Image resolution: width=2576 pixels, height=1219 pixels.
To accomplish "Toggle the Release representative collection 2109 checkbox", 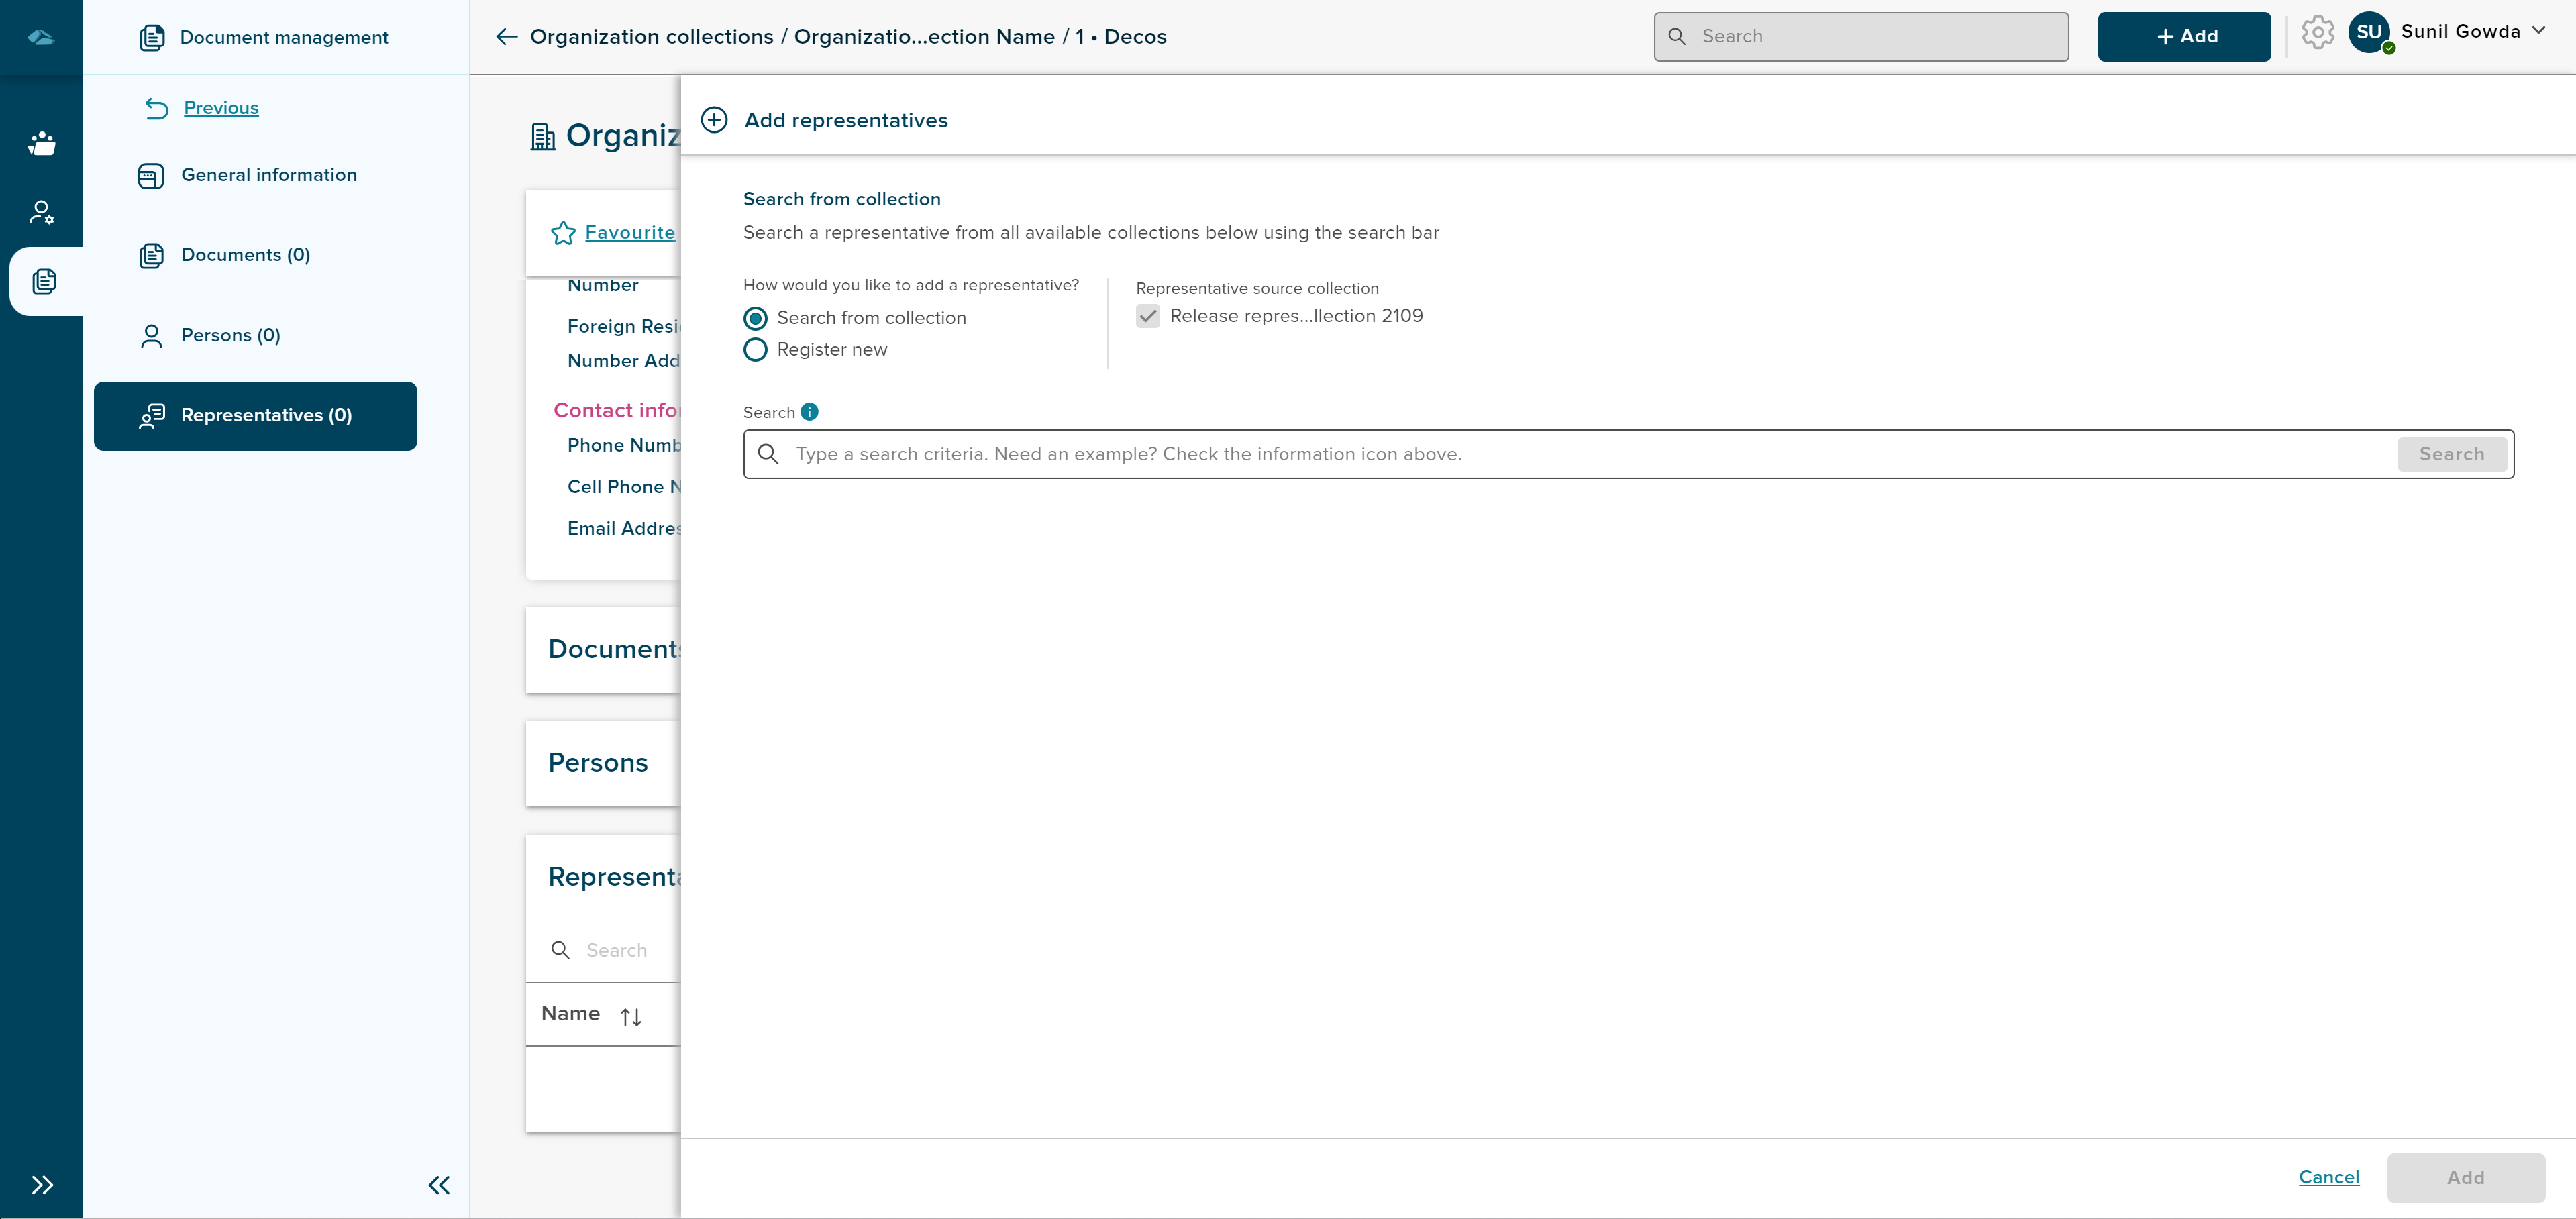I will click(1148, 316).
